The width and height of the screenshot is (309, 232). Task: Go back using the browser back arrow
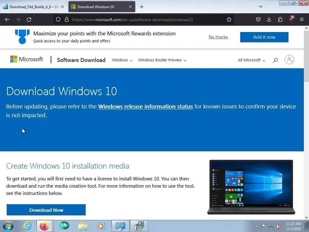click(x=7, y=20)
